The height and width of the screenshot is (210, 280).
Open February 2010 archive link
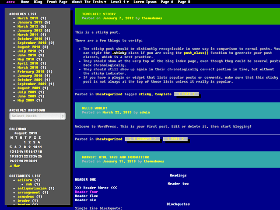(31, 72)
